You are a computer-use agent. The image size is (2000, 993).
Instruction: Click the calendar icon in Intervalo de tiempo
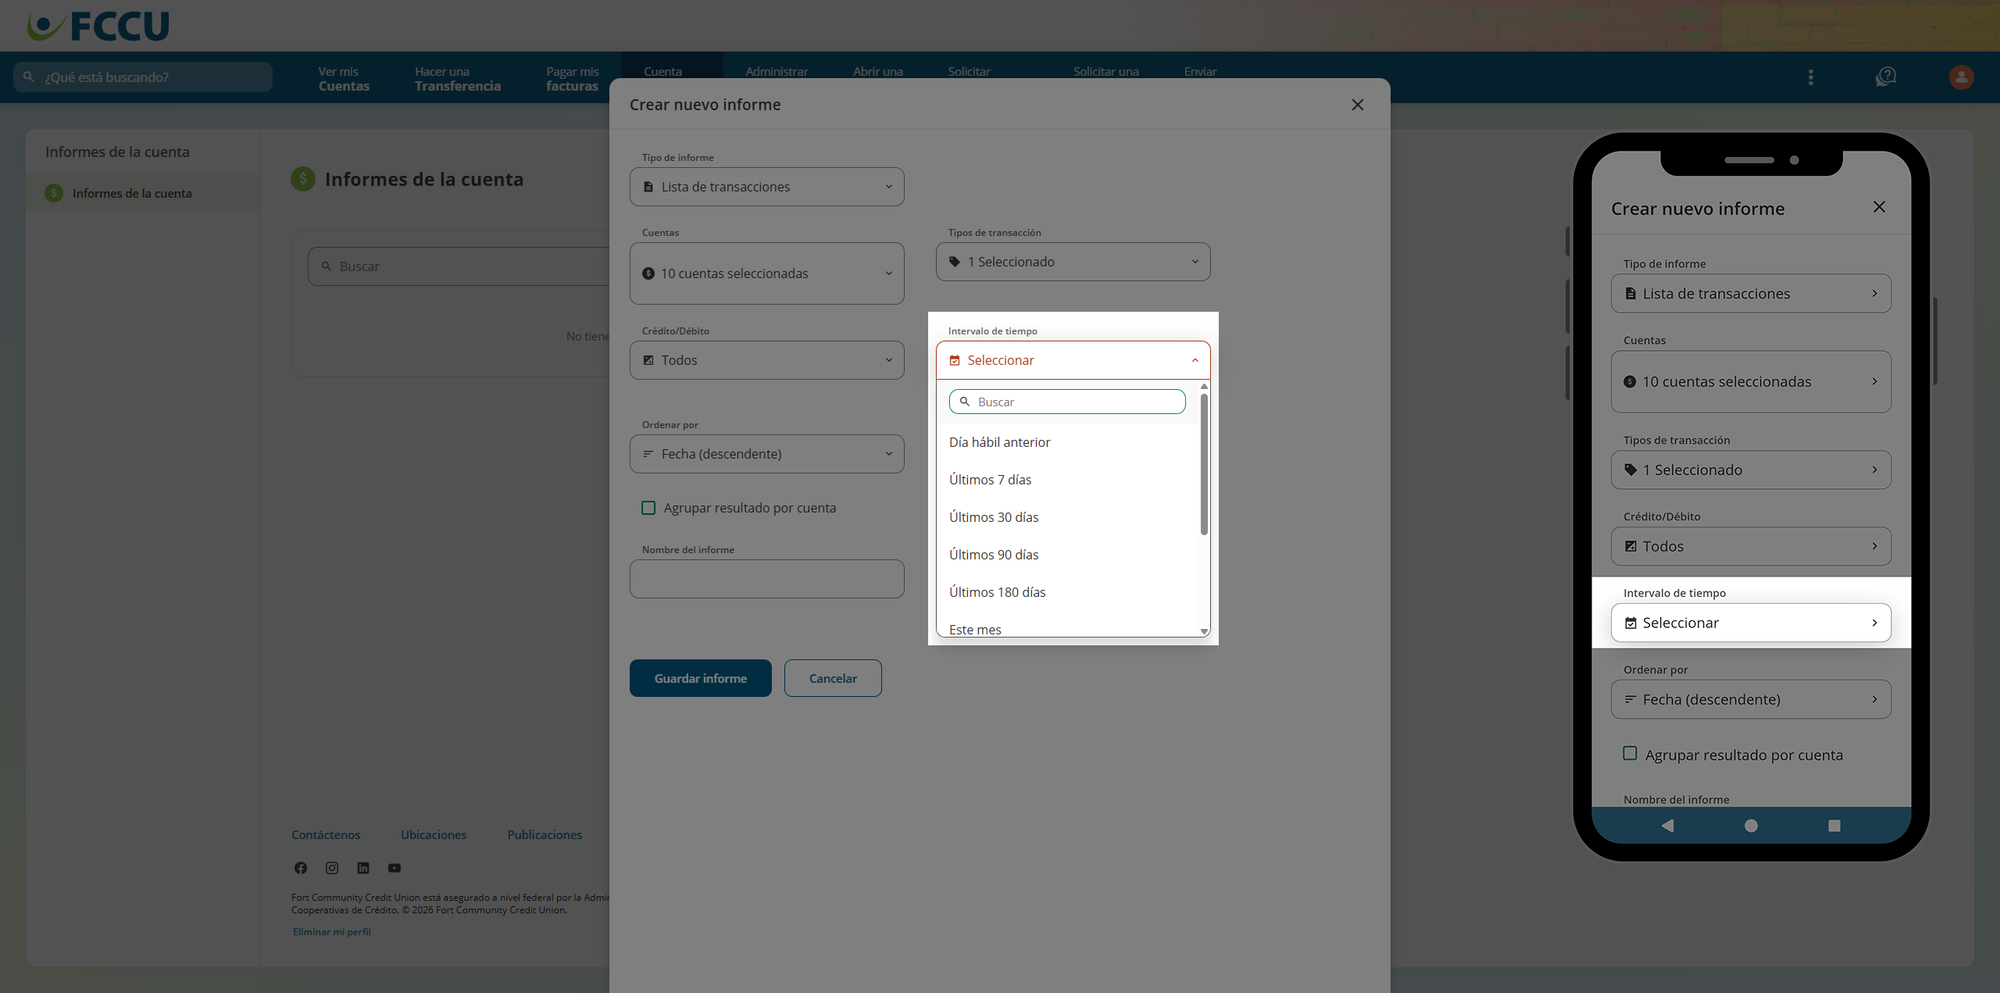point(955,360)
